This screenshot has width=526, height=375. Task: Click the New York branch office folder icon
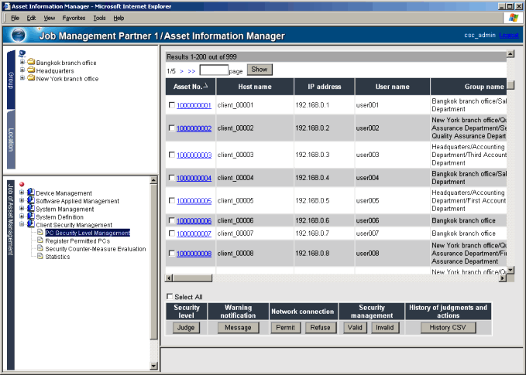tap(31, 78)
